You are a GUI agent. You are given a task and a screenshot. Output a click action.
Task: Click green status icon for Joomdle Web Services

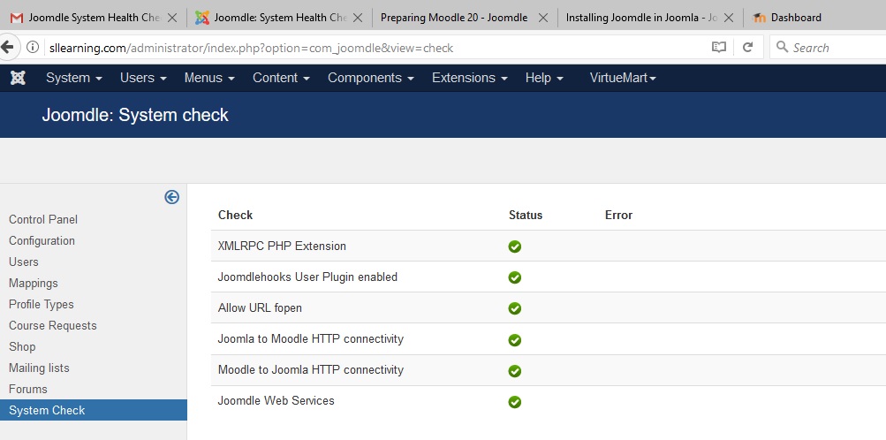[x=515, y=402]
